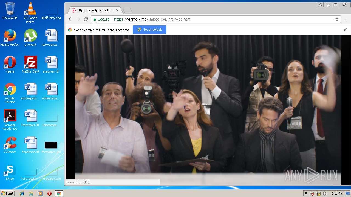
Task: Select otherscana... document icon
Action: point(51,91)
